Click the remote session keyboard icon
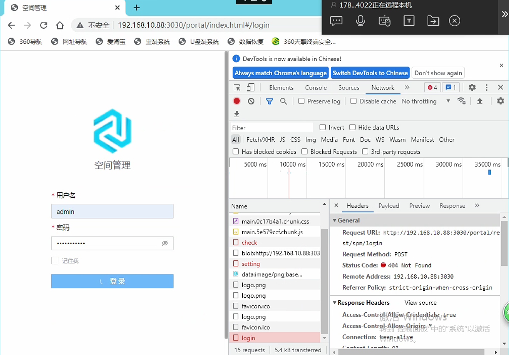The width and height of the screenshot is (509, 355). (384, 21)
